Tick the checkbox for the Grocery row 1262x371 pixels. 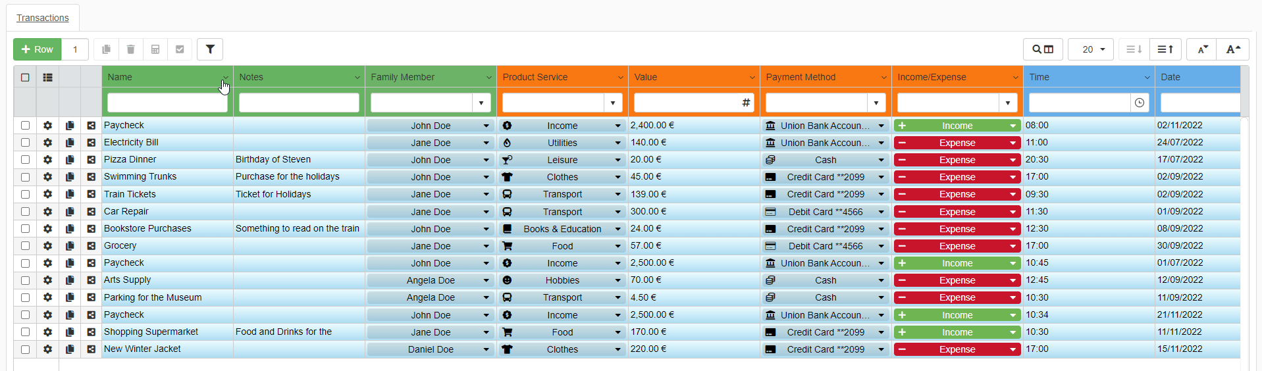(25, 246)
